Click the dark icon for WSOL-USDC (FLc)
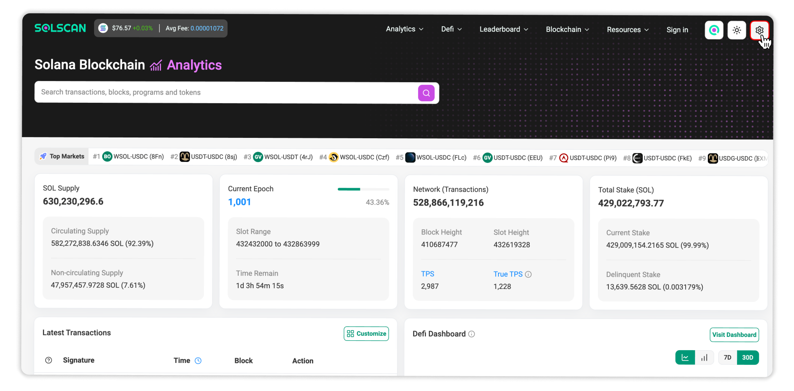Viewport: 794px width, 391px height. click(x=410, y=157)
